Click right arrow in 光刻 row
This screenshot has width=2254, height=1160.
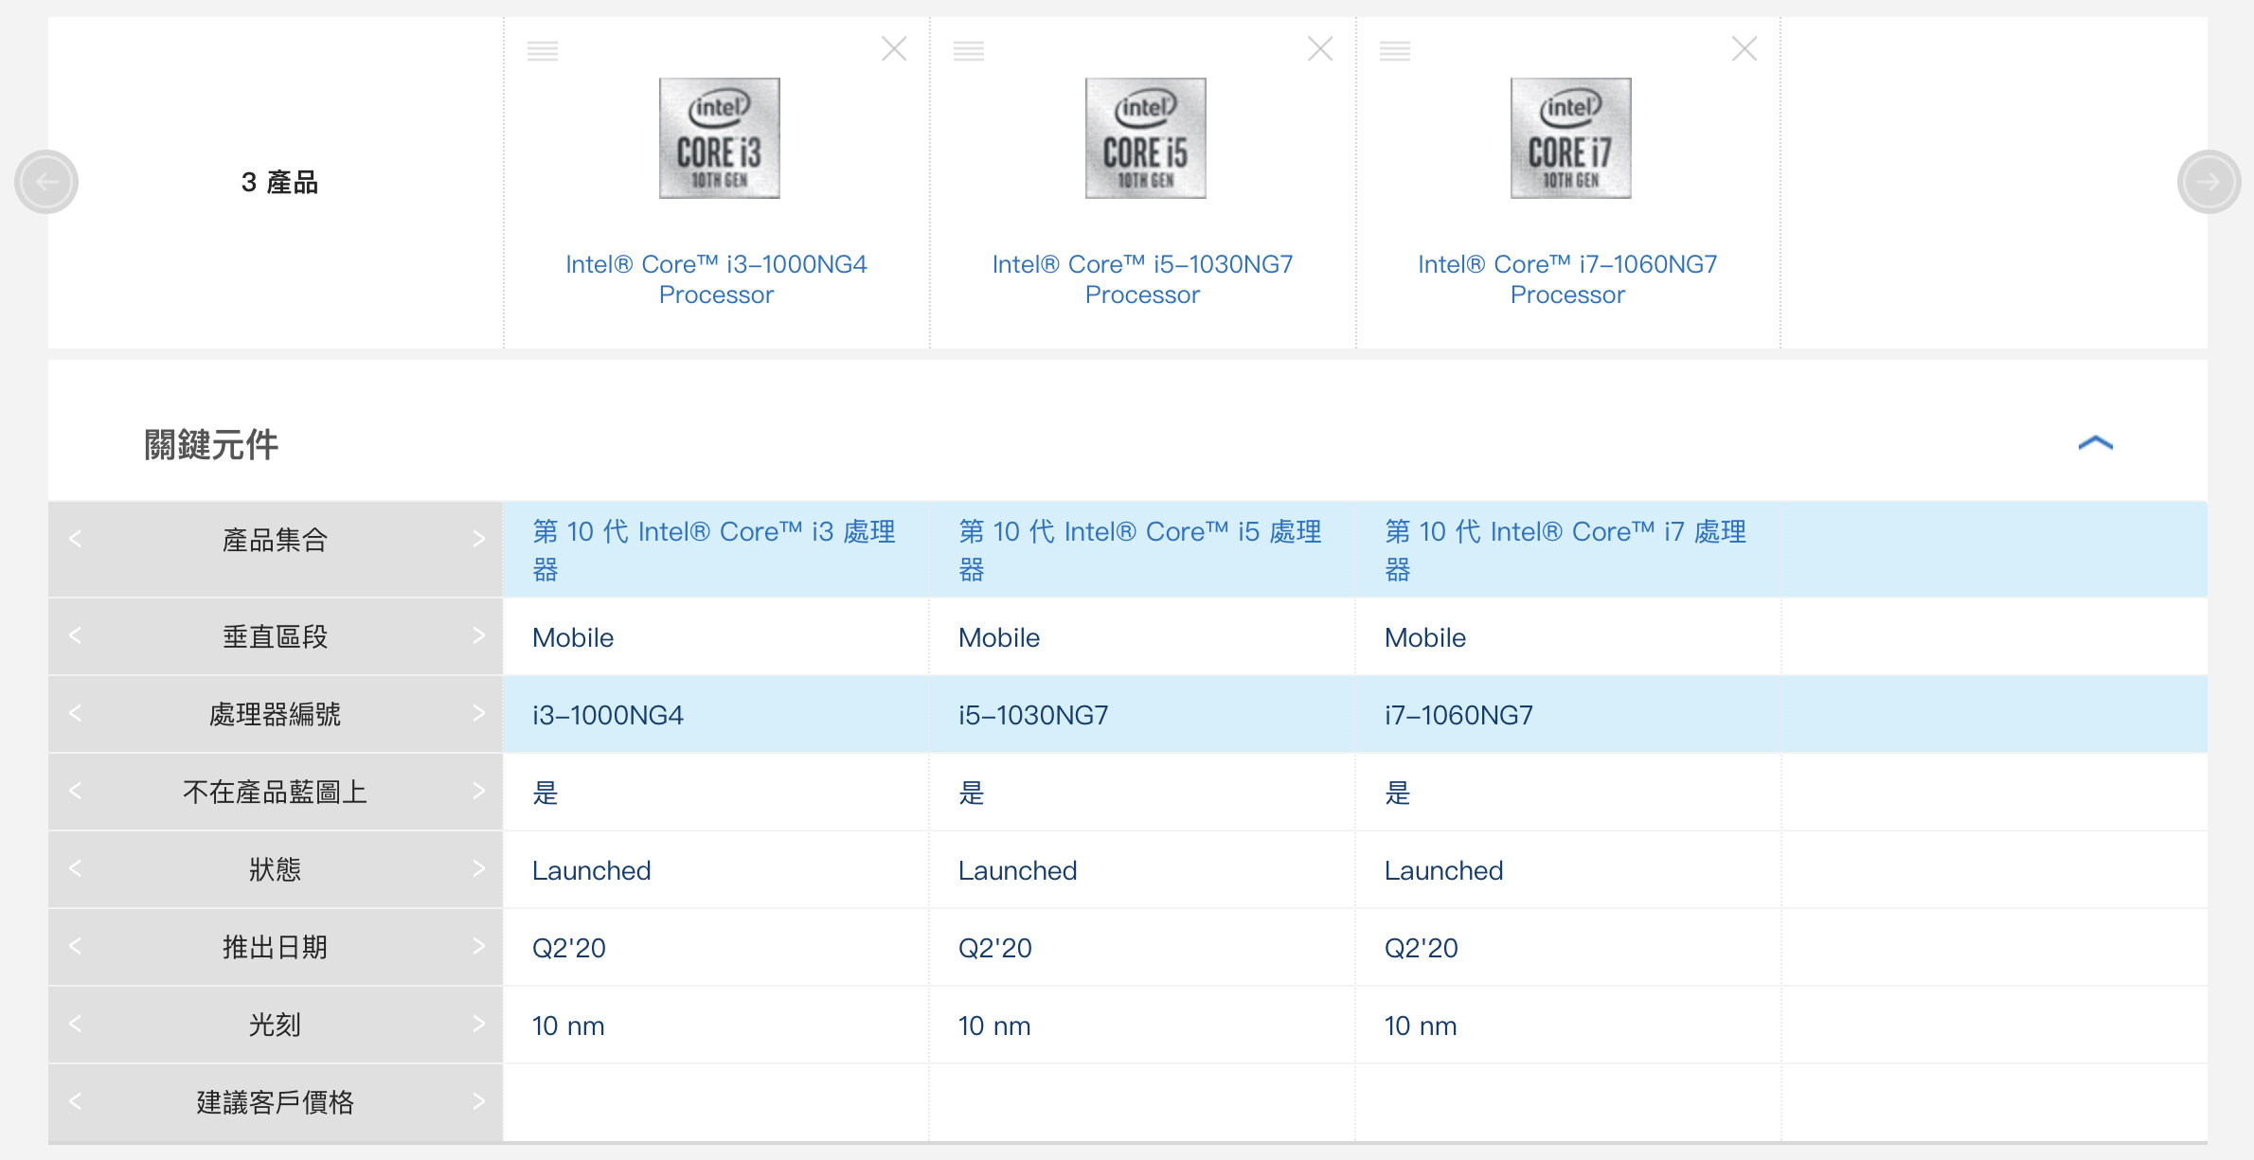pos(478,1024)
